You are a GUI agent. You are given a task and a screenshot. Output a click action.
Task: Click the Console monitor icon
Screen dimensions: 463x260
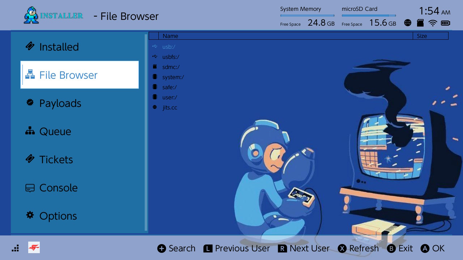click(30, 188)
